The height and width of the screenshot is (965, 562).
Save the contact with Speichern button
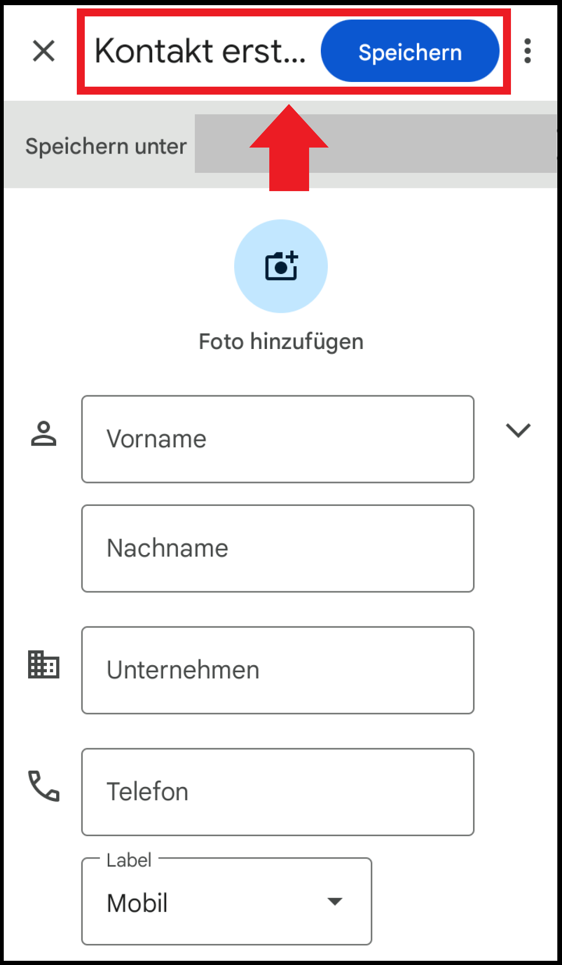tap(410, 51)
